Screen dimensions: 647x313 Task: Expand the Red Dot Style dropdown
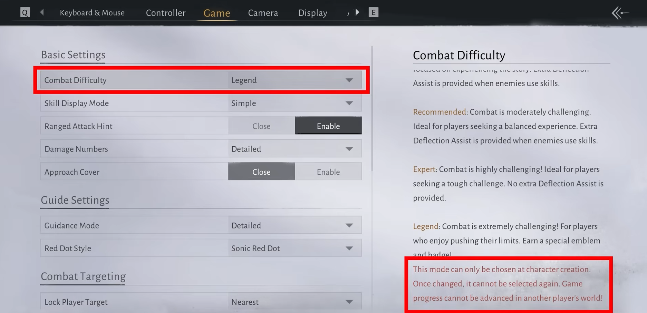coord(295,248)
